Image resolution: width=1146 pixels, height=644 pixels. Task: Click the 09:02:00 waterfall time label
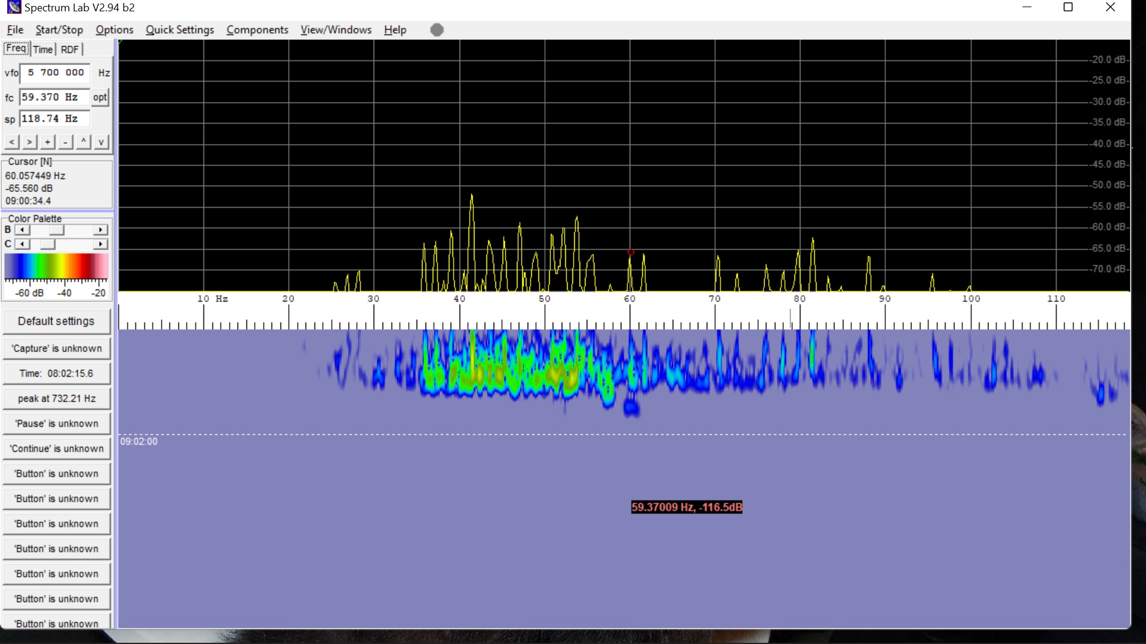[139, 442]
